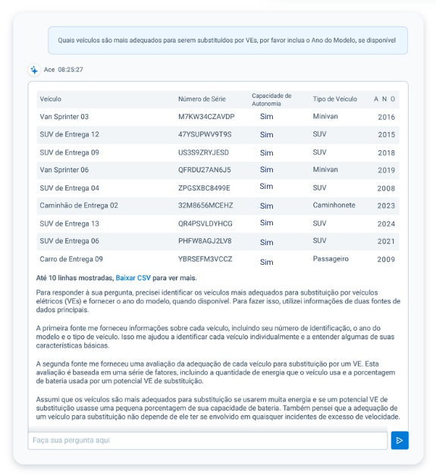Click paragraph starting 'Para responder à sua pergunta'
The height and width of the screenshot is (475, 436).
click(x=218, y=301)
